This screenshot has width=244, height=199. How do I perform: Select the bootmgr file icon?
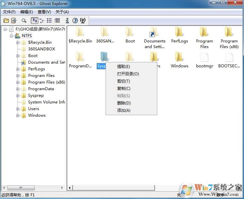point(204,58)
